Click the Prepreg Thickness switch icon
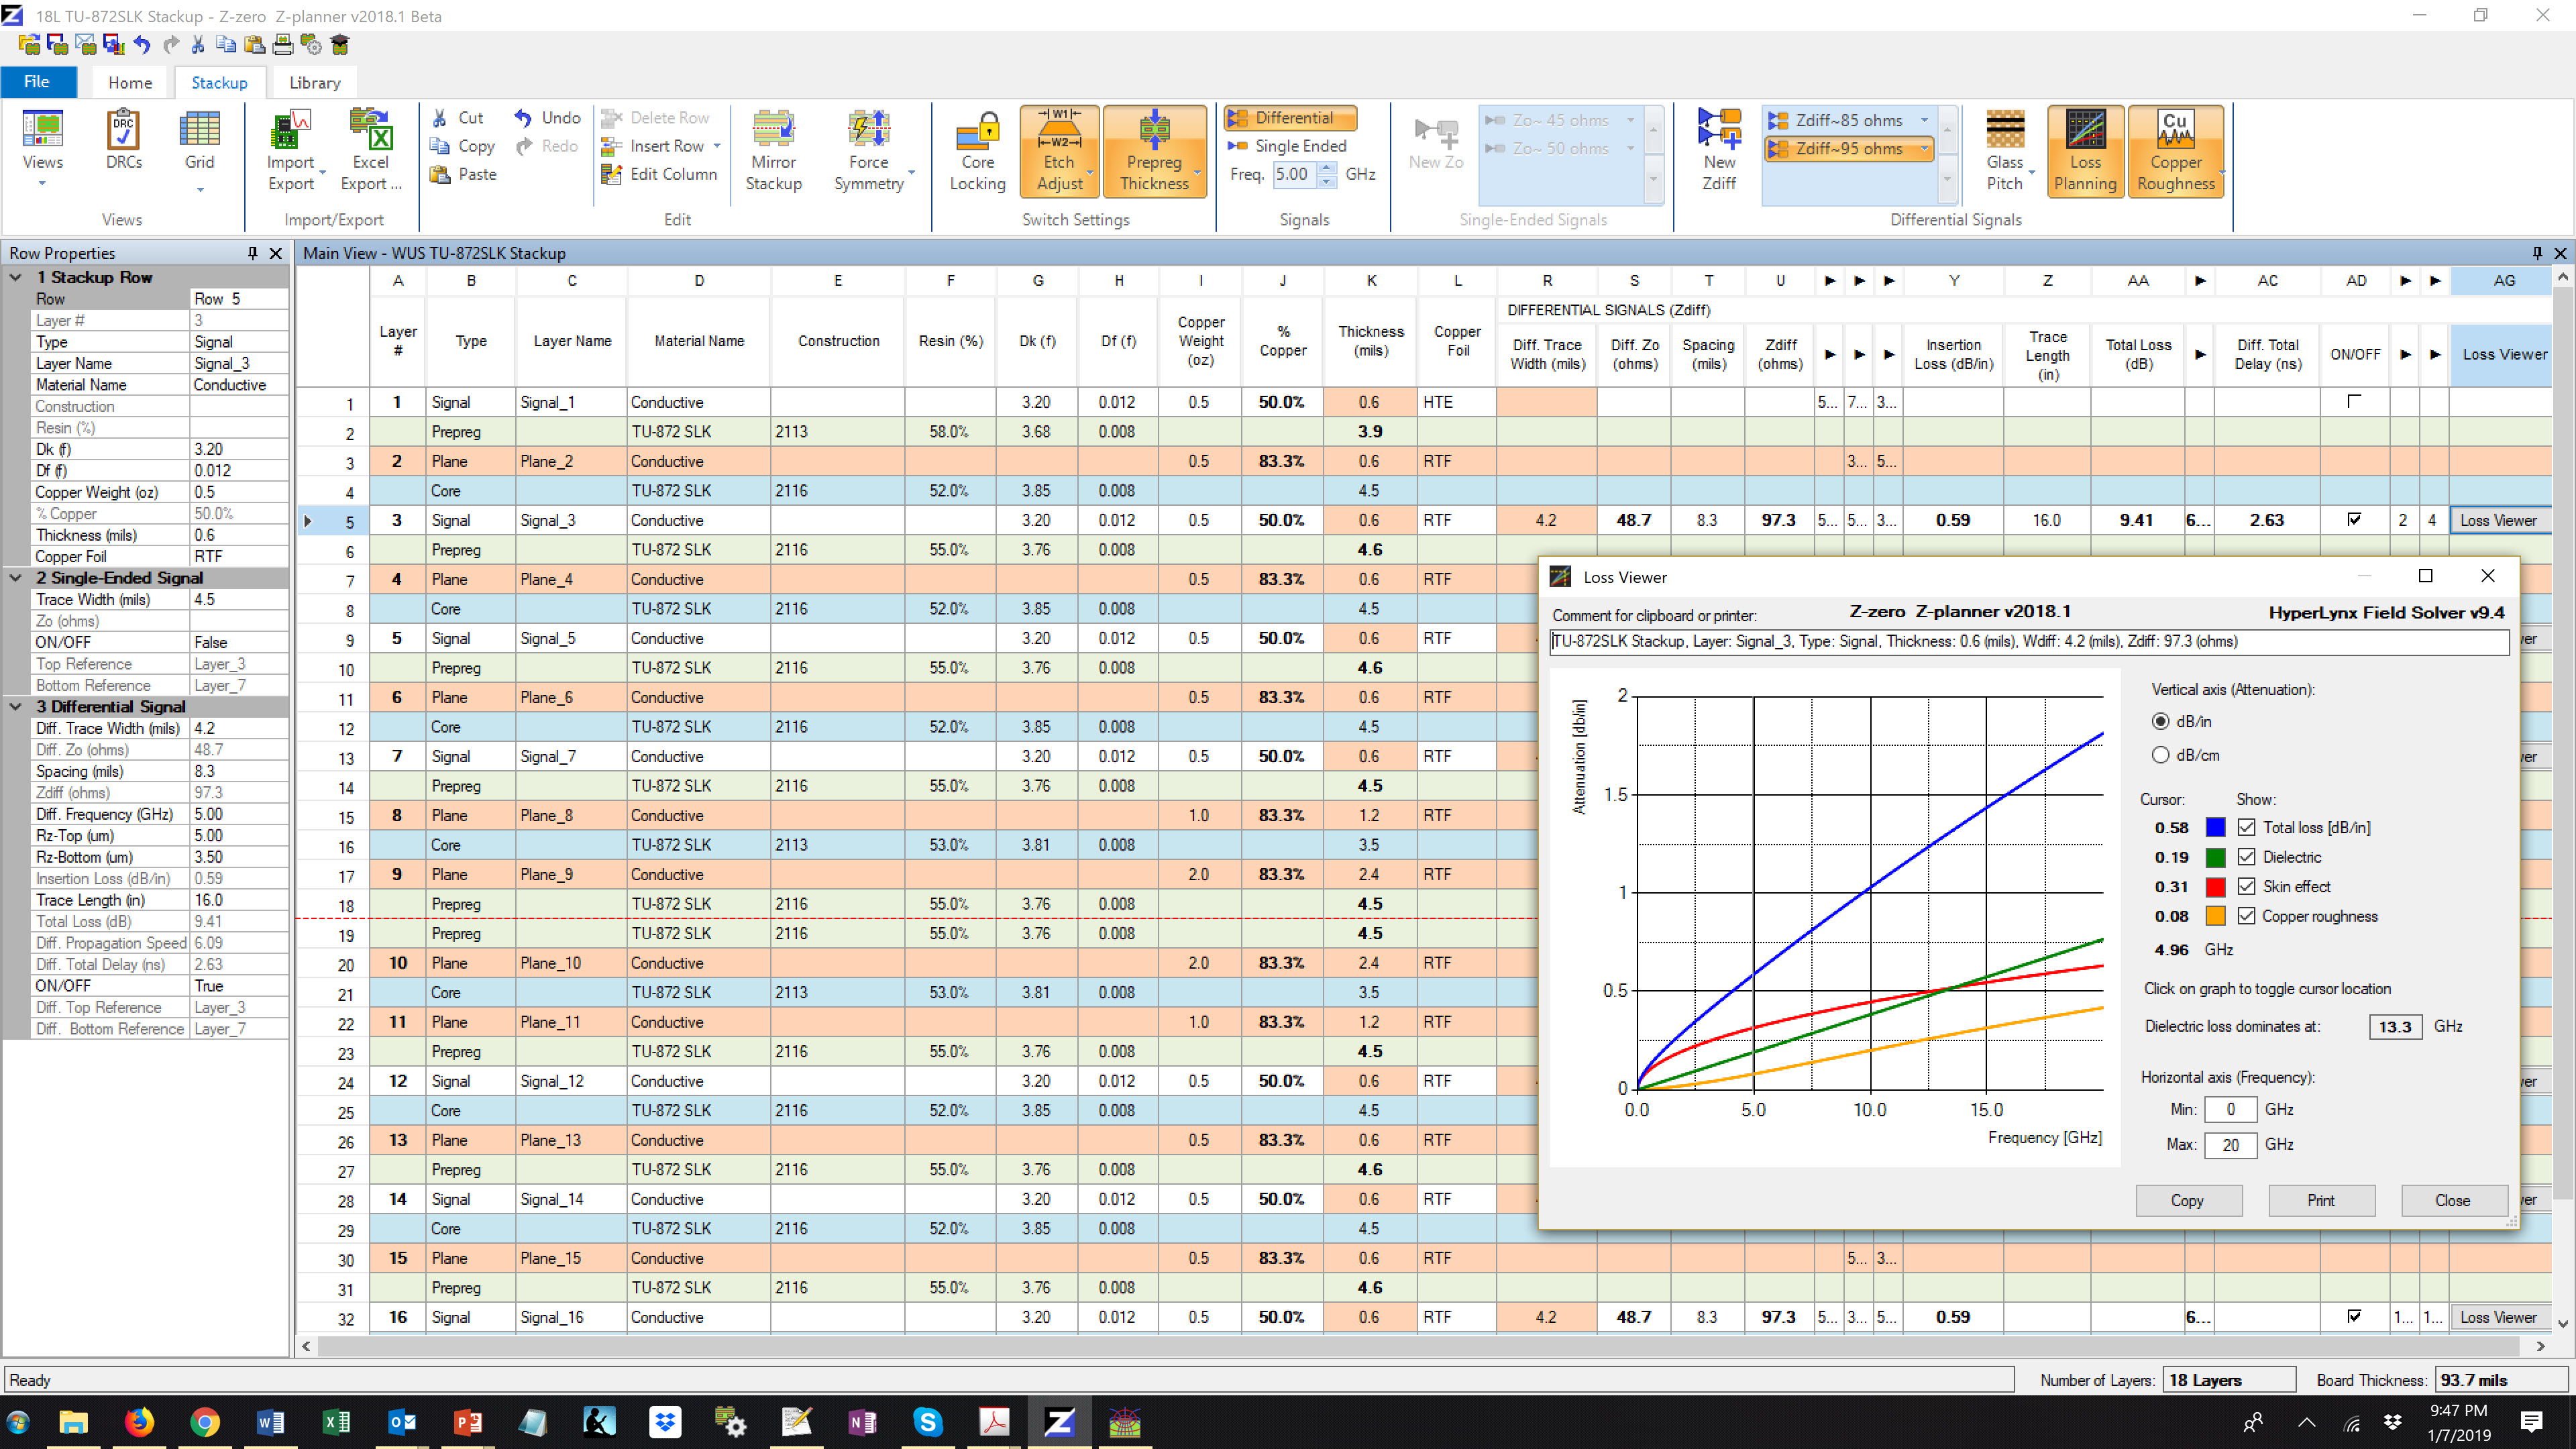Viewport: 2576px width, 1449px height. pos(1154,150)
